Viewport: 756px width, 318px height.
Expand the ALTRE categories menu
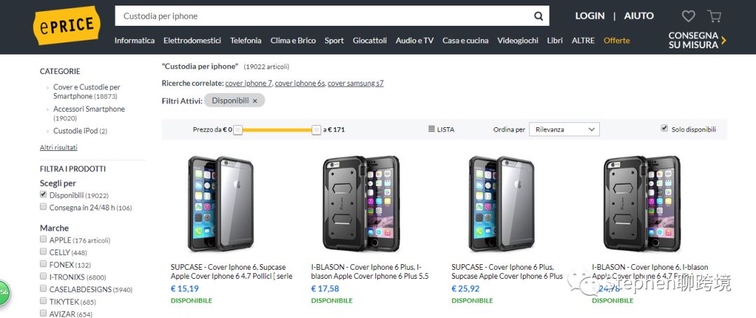click(583, 41)
